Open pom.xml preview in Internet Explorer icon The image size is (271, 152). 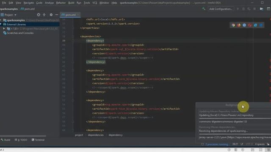tap(255, 25)
